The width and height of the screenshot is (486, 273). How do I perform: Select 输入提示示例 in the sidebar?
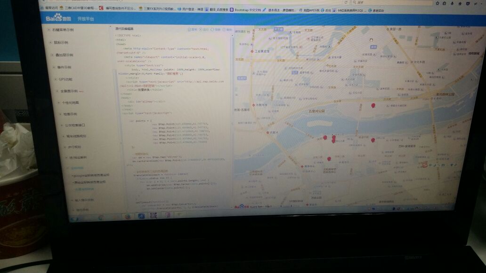[84, 200]
